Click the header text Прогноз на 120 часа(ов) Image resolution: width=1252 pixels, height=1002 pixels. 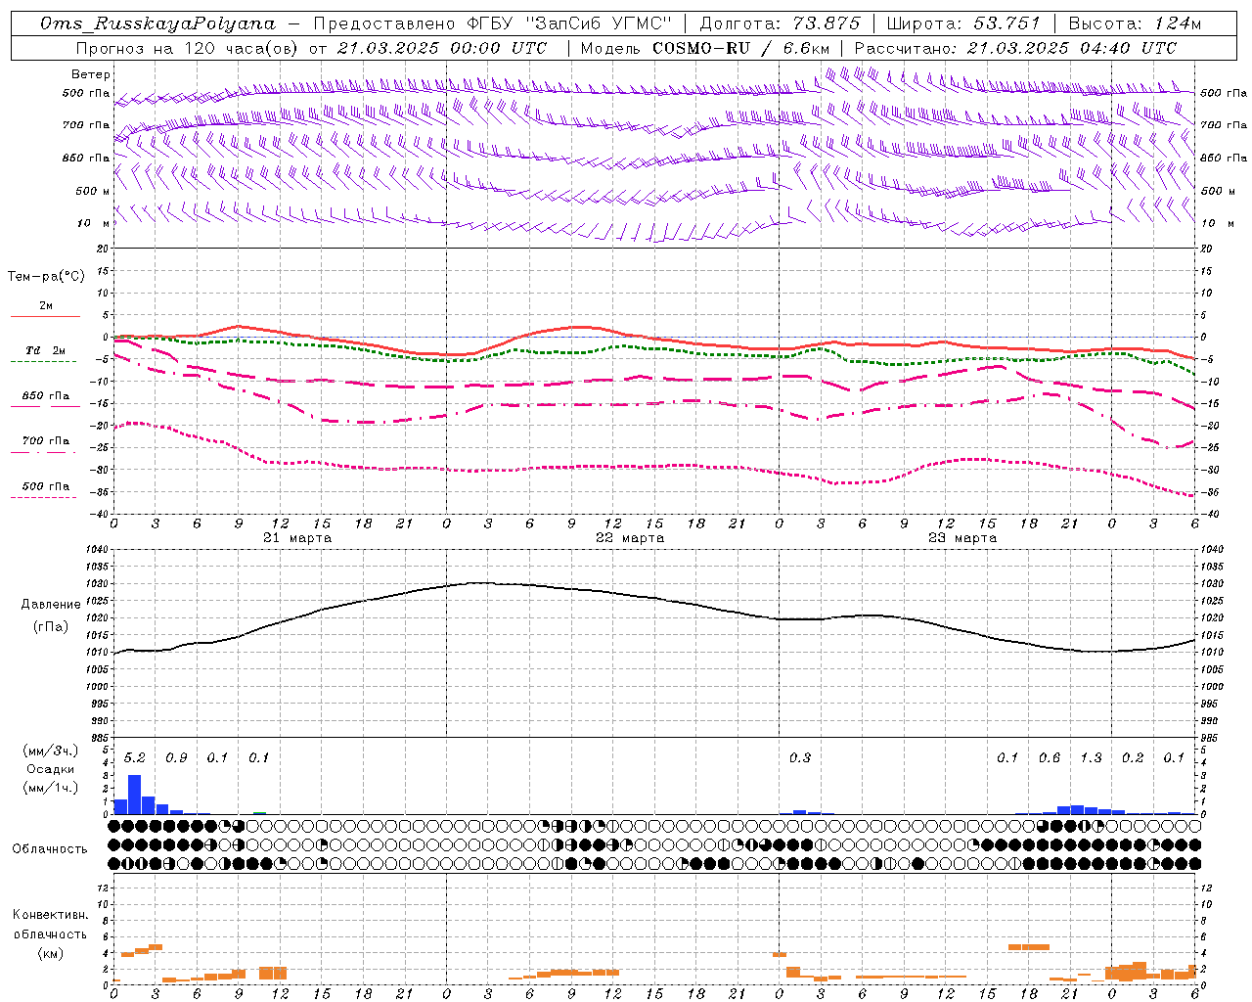(x=188, y=48)
